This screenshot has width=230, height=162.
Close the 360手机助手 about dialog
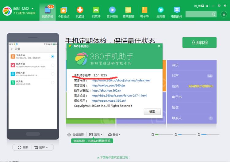click(159, 46)
